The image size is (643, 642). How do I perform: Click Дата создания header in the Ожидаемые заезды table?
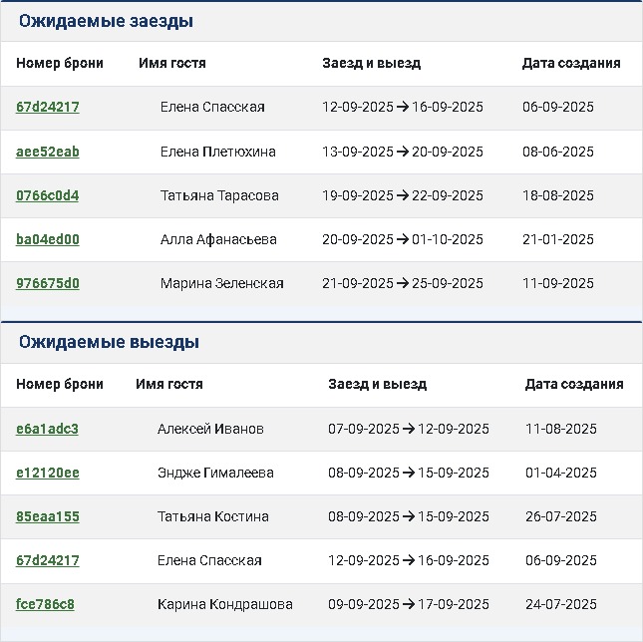click(x=571, y=63)
